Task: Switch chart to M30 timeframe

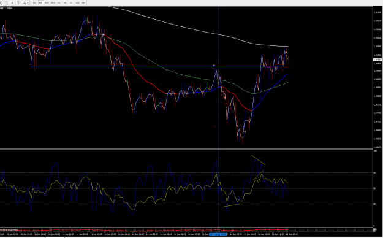Action: [53, 3]
